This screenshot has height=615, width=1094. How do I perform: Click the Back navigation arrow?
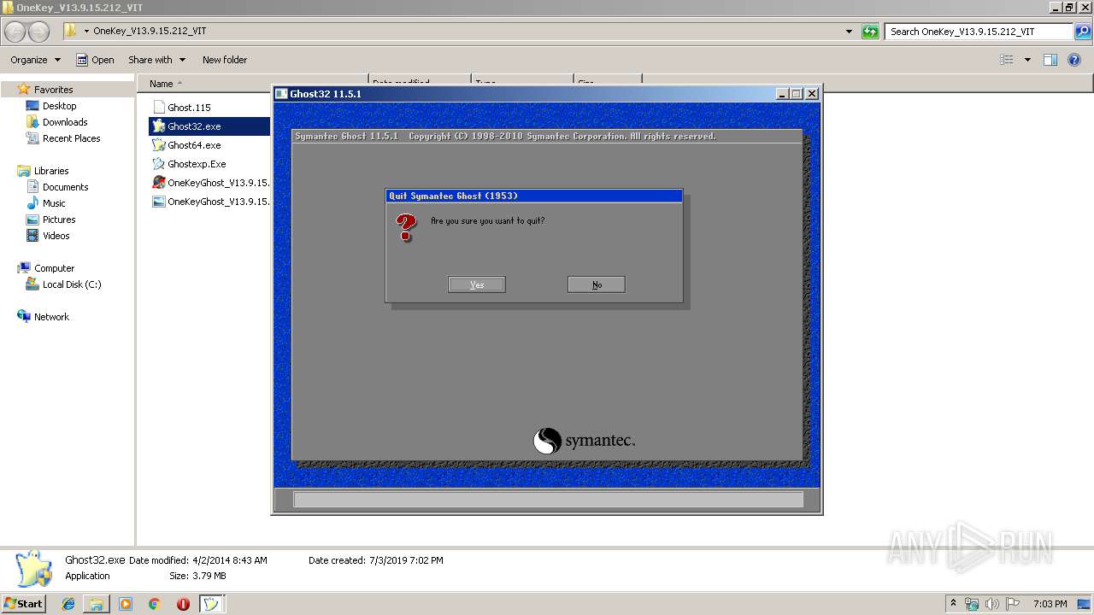(15, 32)
